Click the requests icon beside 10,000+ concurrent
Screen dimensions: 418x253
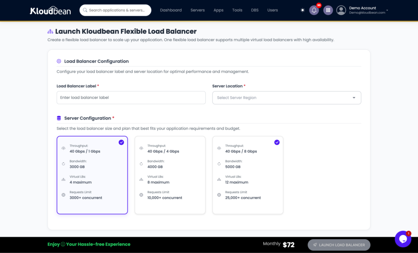pyautogui.click(x=141, y=195)
